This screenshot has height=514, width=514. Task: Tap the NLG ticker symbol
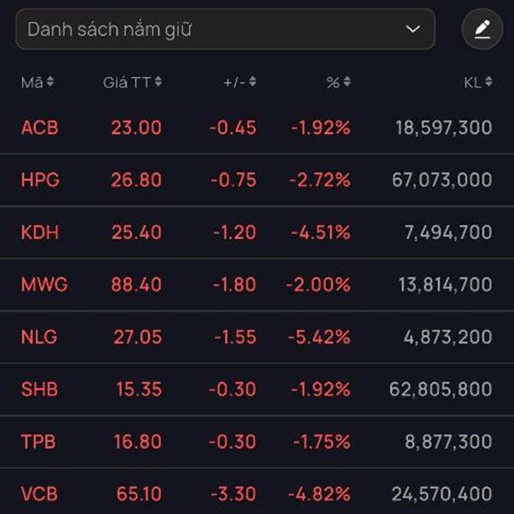click(39, 337)
